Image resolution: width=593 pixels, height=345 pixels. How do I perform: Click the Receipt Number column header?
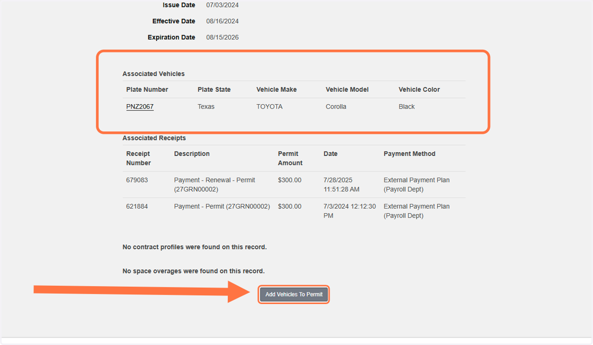[x=138, y=158]
